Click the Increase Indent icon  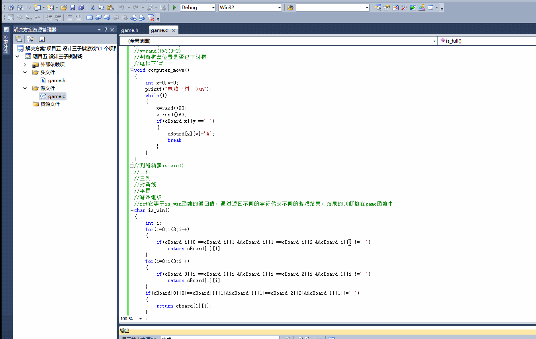58,18
